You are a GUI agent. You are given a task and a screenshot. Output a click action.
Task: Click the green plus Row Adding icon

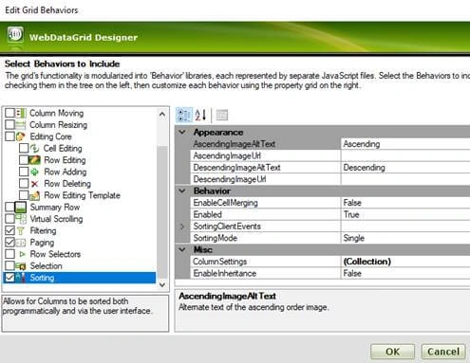coord(34,172)
